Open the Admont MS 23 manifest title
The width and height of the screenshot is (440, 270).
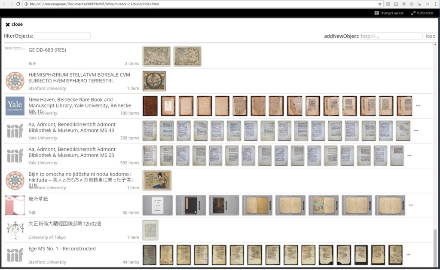point(72,152)
